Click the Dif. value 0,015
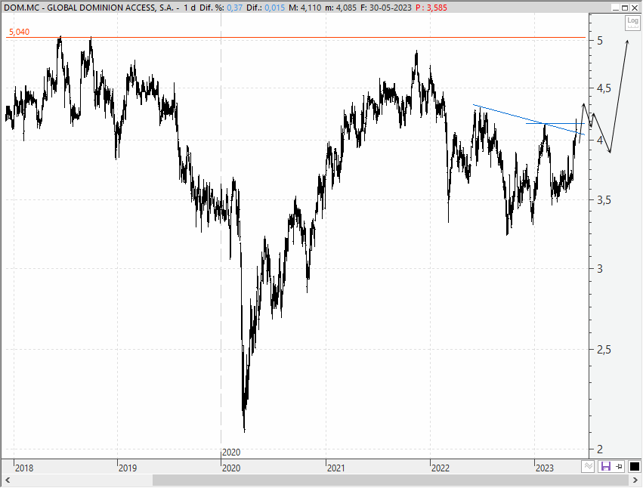Screen dimensions: 643x488 click(274, 8)
